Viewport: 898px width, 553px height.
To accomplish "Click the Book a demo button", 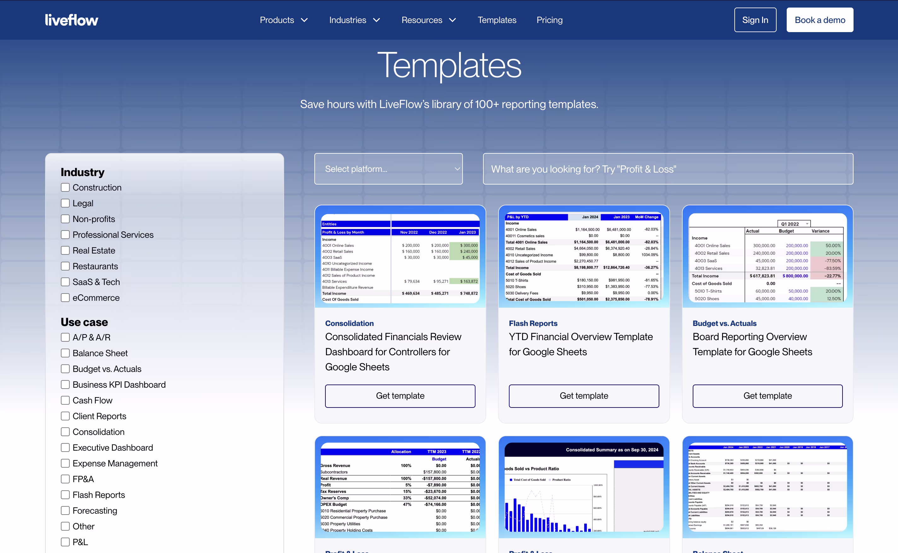I will (820, 20).
